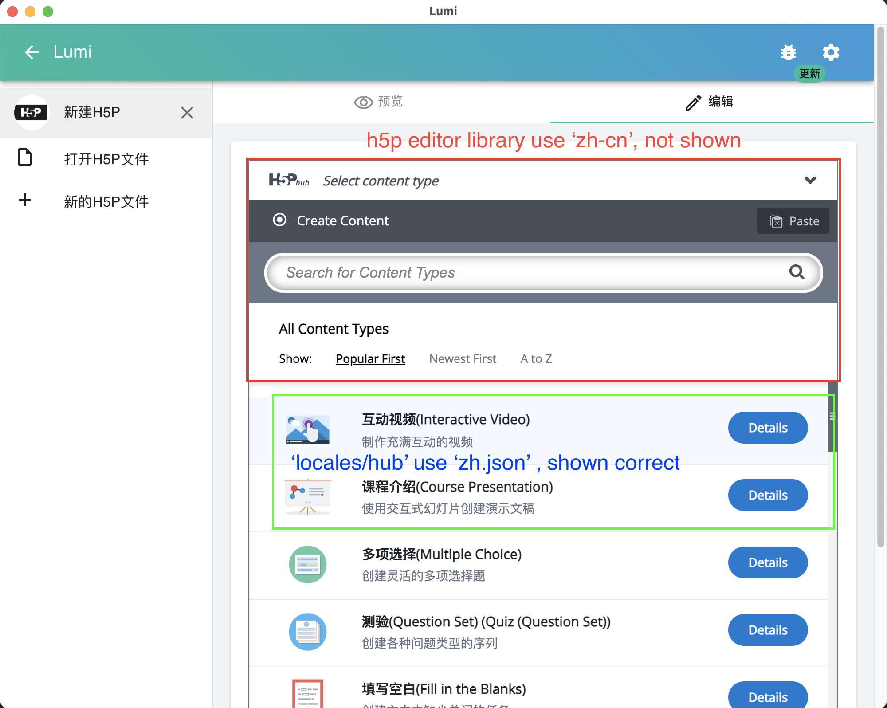Collapse the Select content type panel chevron
Screen dimensions: 887x708
coord(811,180)
